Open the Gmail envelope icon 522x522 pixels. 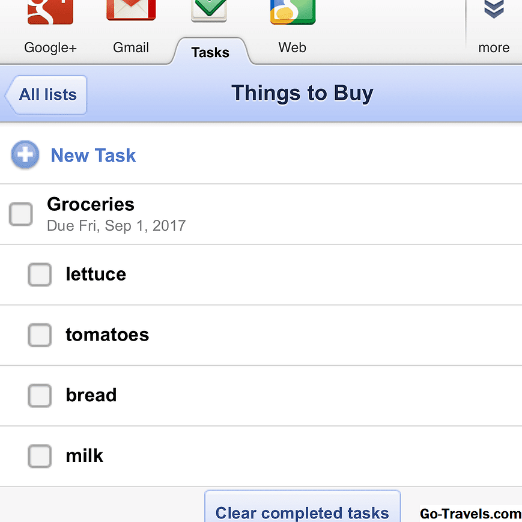click(x=131, y=10)
